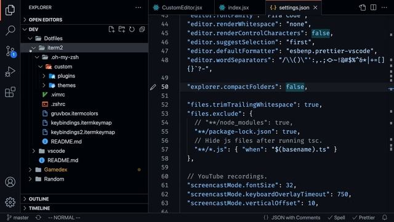This screenshot has height=222, width=394.
Task: Click the Spell status bar item
Action: click(x=337, y=218)
